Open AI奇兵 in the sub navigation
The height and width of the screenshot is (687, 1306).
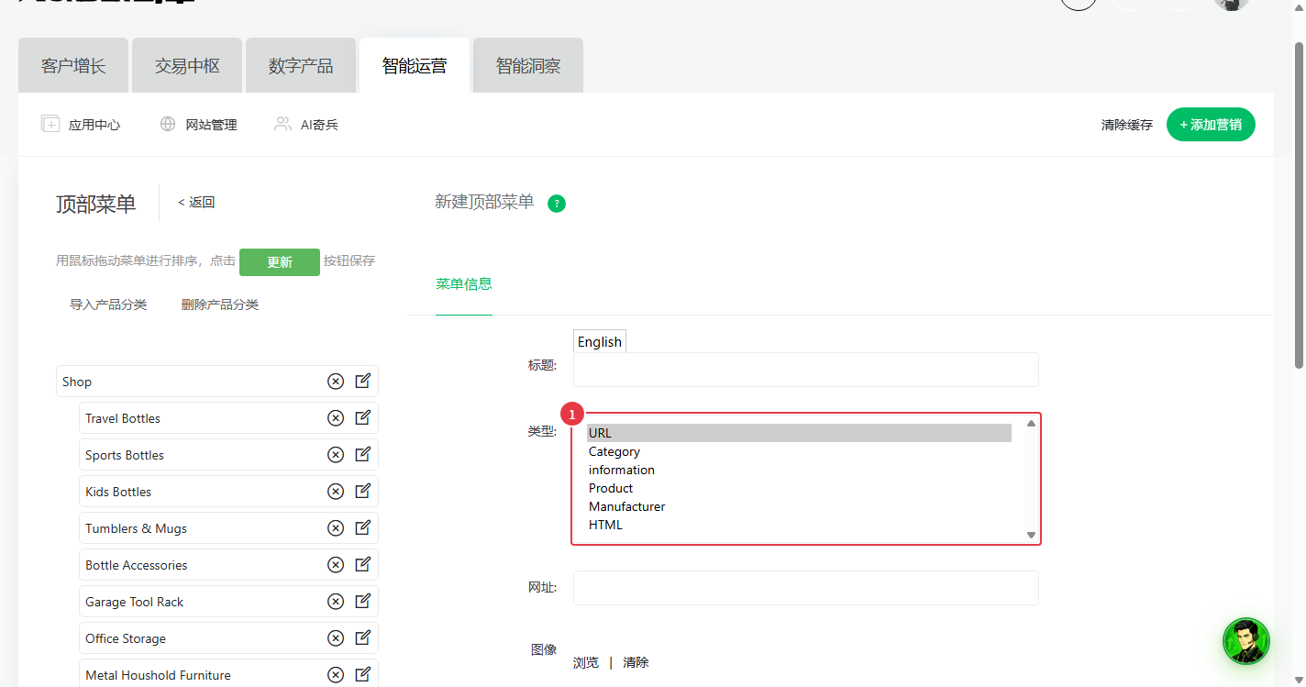(x=306, y=125)
